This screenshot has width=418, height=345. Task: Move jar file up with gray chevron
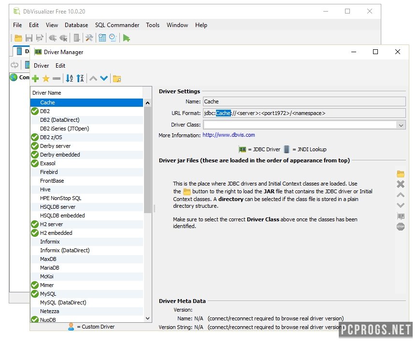click(x=401, y=195)
